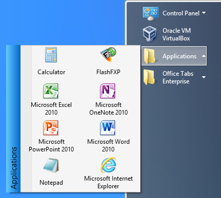Screen dimensions: 221x198
Task: Click the Control Panel text label
Action: click(x=181, y=13)
